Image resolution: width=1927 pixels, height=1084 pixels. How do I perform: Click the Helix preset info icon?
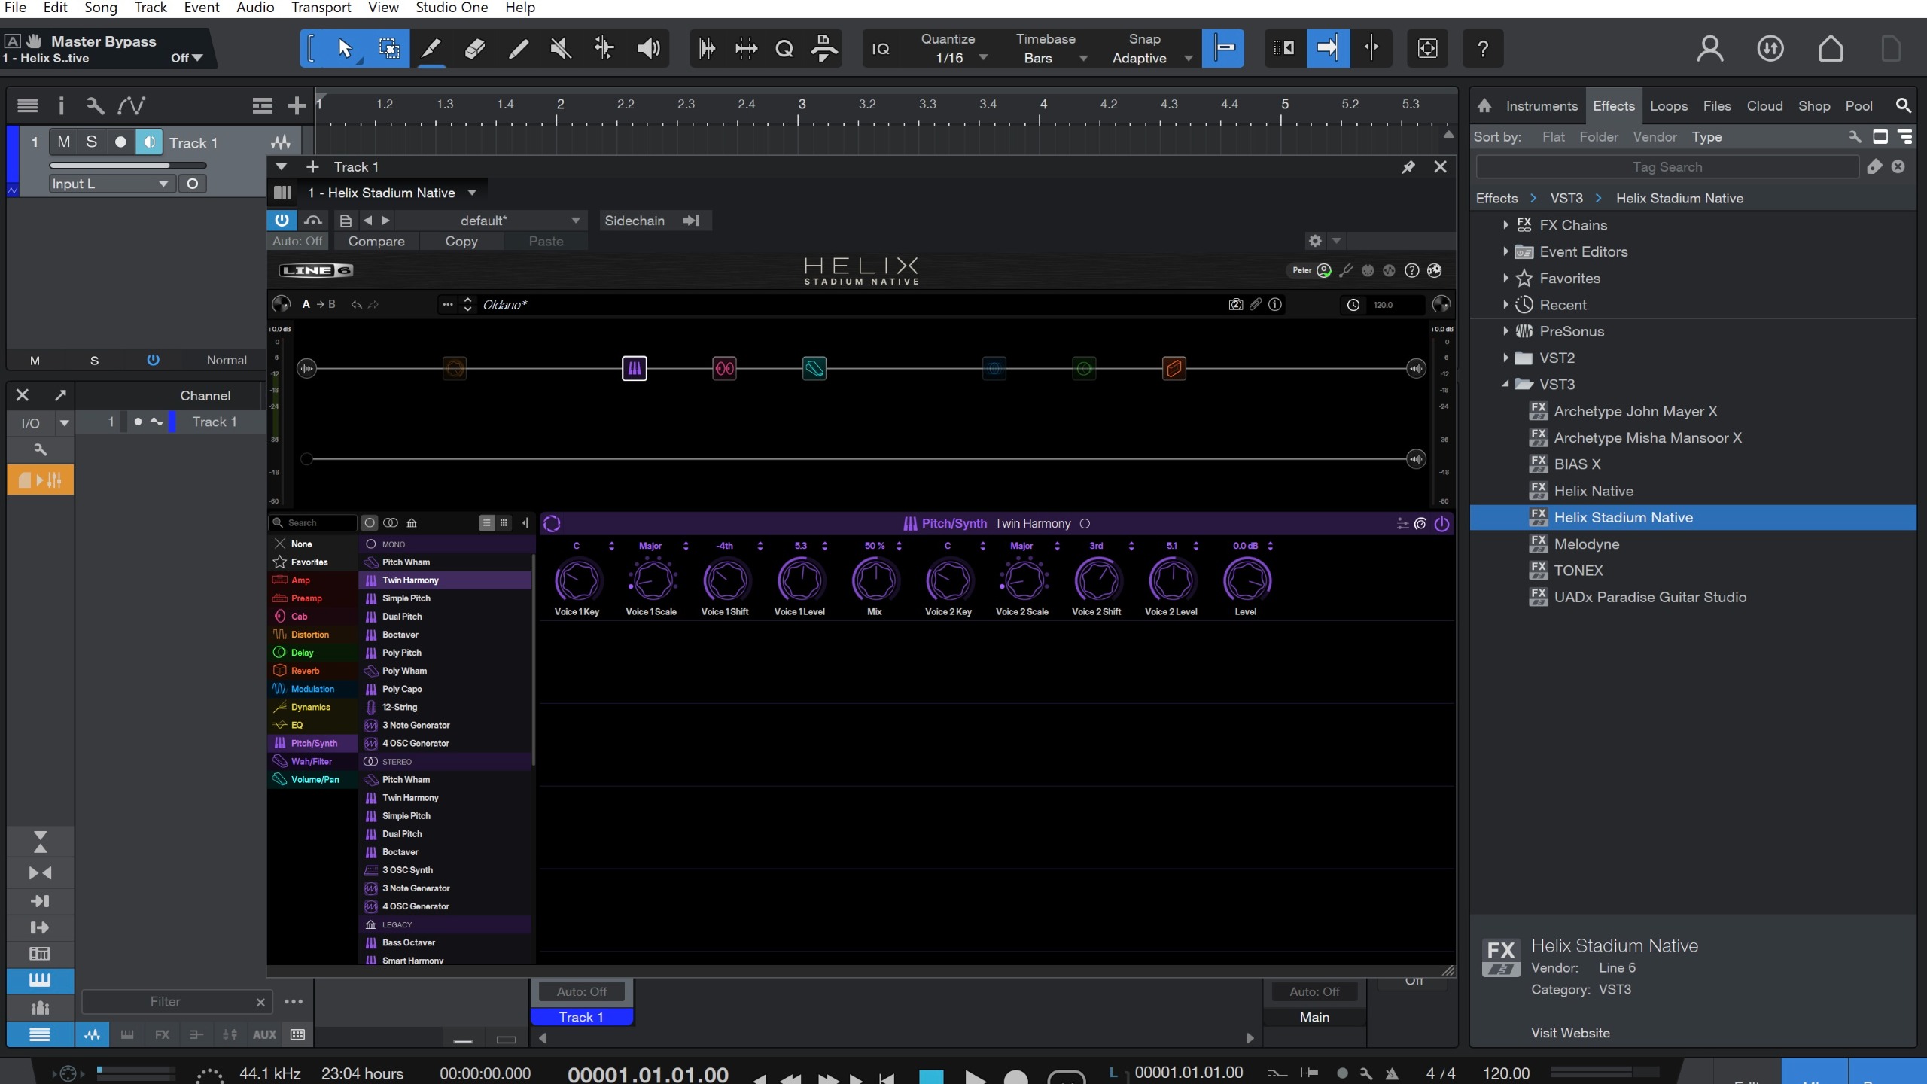coord(1275,305)
